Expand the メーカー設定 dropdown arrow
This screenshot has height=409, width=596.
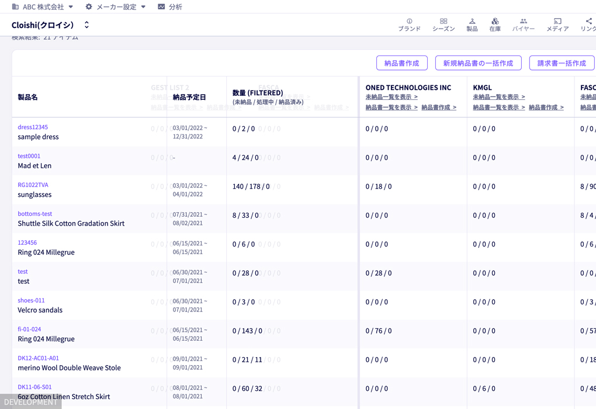pos(143,6)
